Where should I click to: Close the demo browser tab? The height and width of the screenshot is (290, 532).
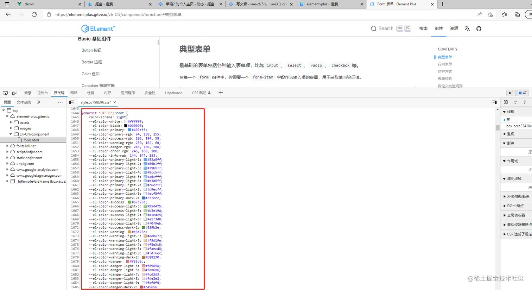80,4
